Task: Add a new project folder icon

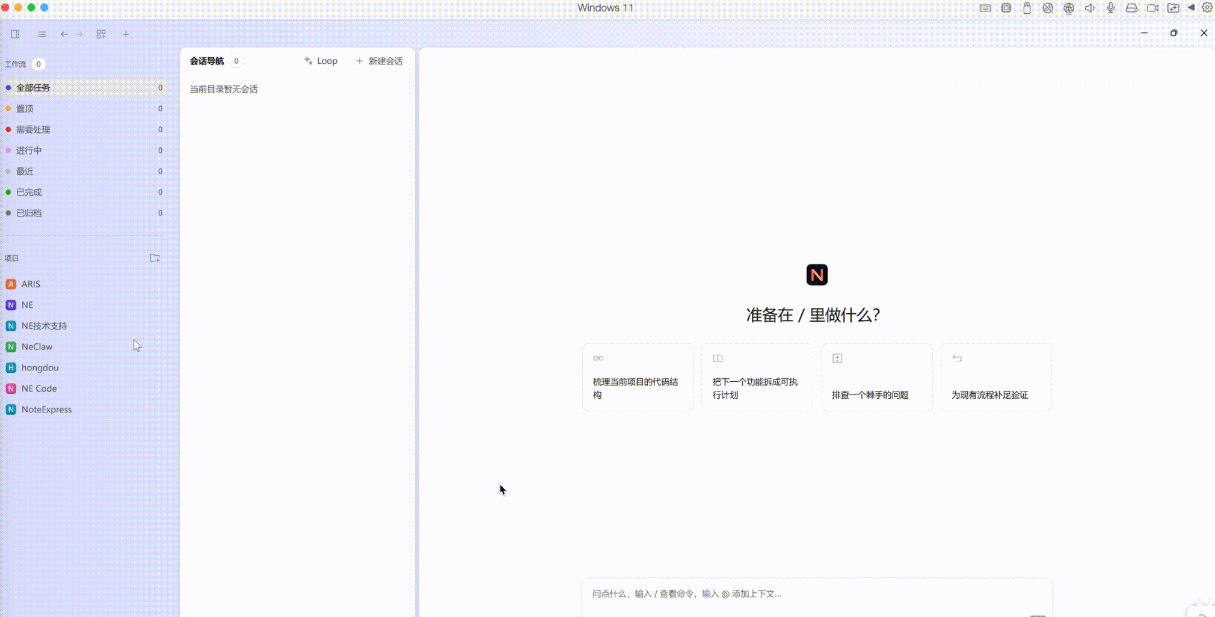Action: [x=155, y=258]
